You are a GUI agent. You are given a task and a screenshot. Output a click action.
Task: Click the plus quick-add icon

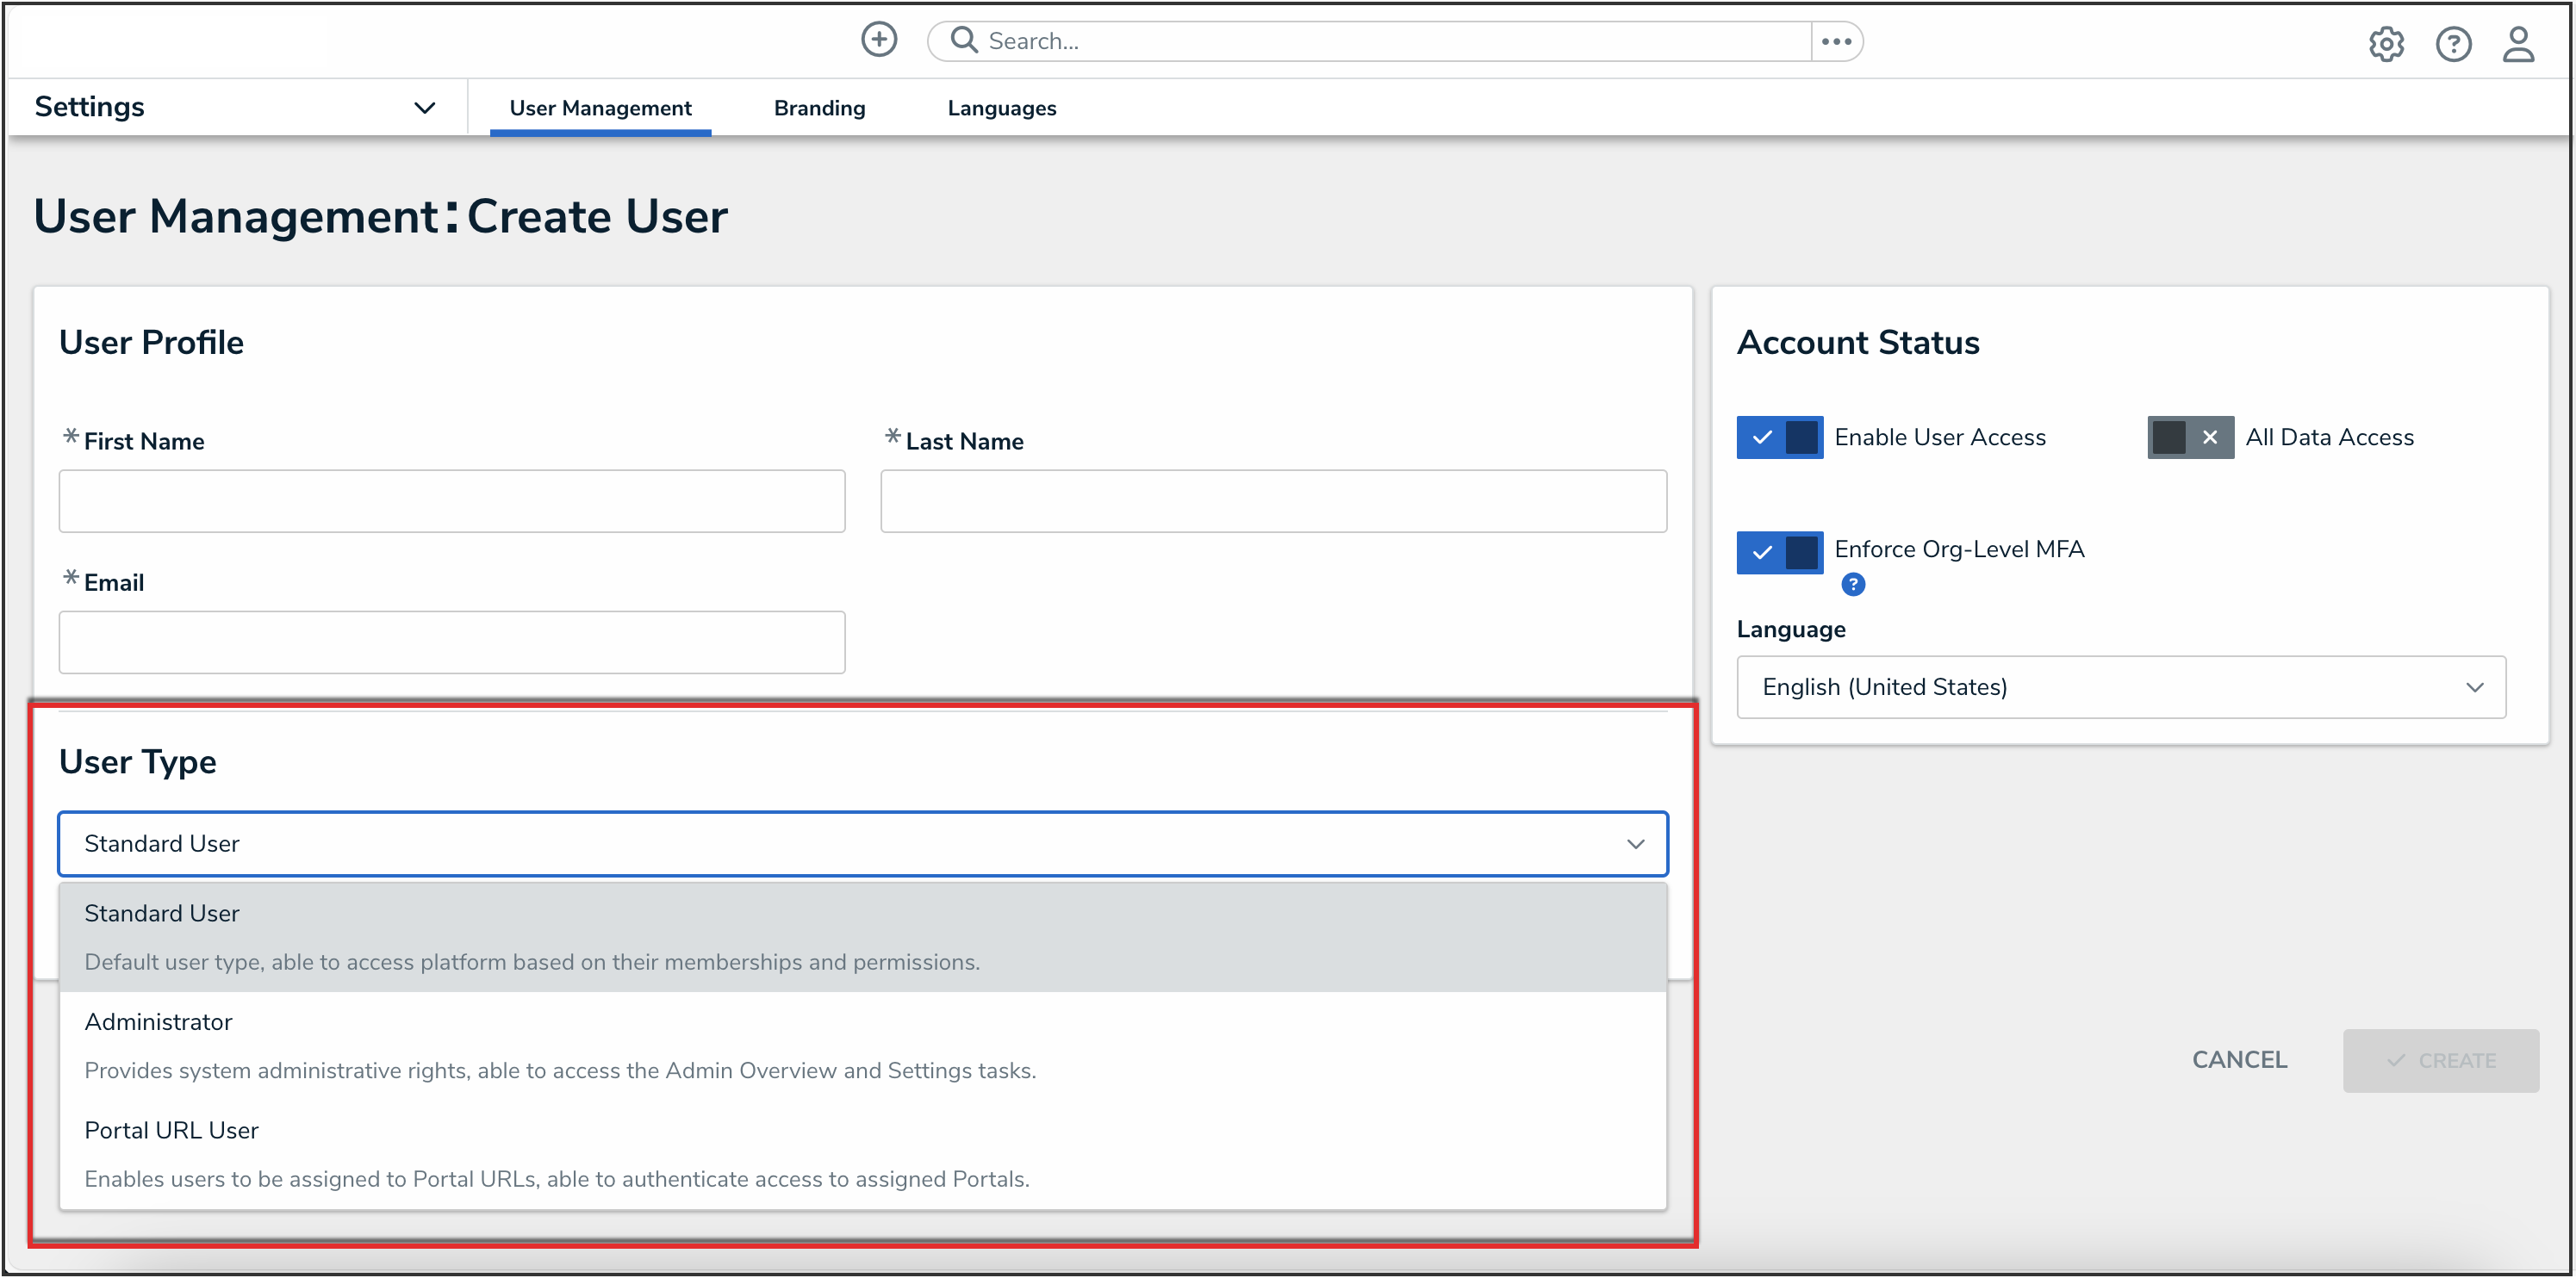879,41
